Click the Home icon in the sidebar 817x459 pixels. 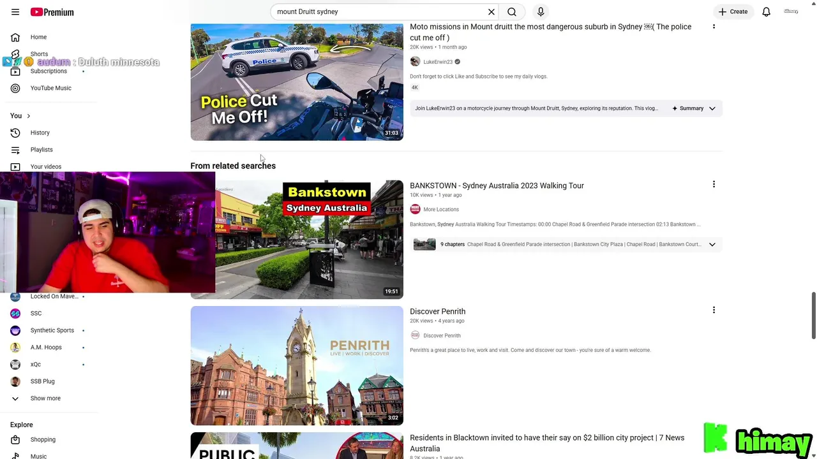click(15, 37)
